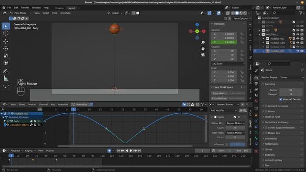This screenshot has width=306, height=172.
Task: Click the viewport zoom magnifier icon
Action: [x=203, y=43]
